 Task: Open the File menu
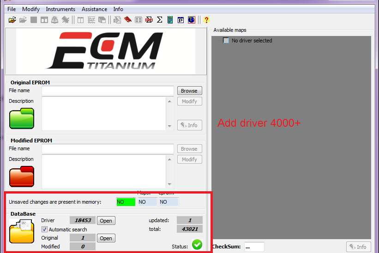pos(12,9)
